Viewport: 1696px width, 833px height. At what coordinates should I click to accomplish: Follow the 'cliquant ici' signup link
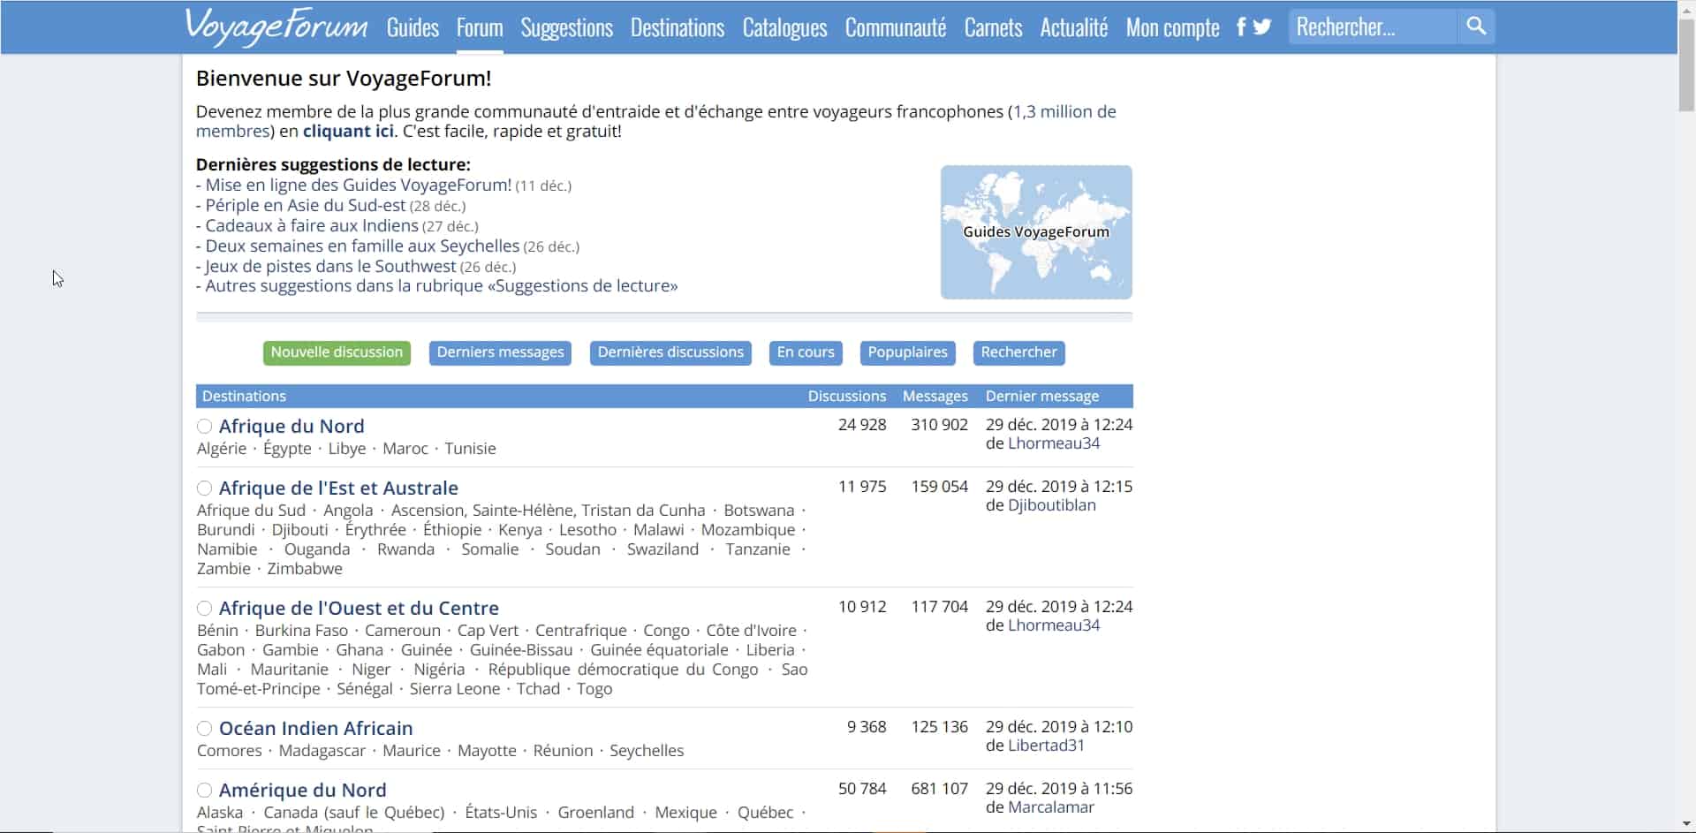(x=348, y=132)
